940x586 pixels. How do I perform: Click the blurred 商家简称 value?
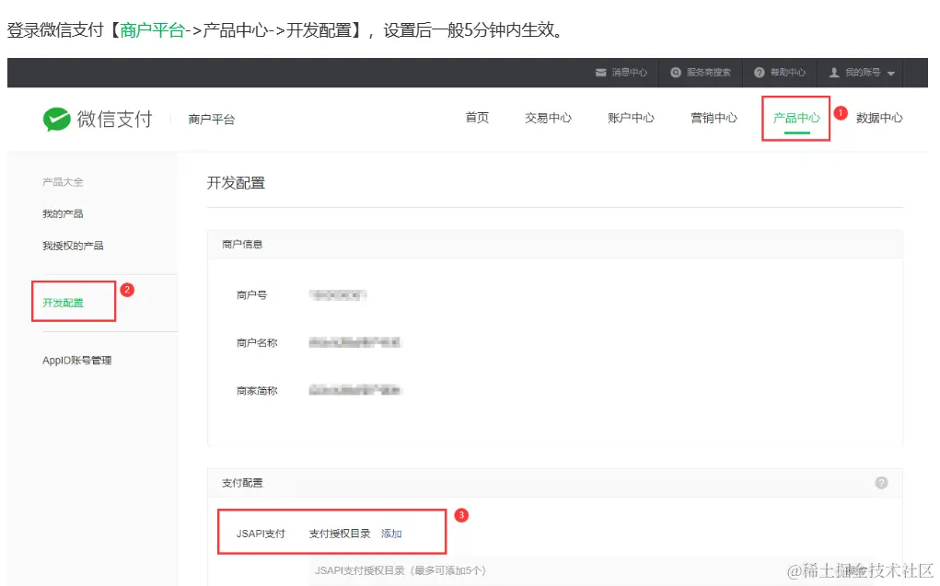pos(354,391)
